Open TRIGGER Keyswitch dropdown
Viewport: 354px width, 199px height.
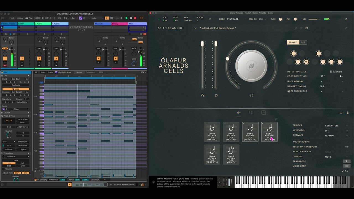337,126
